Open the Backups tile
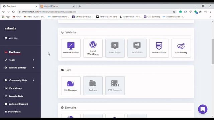 coord(93,86)
